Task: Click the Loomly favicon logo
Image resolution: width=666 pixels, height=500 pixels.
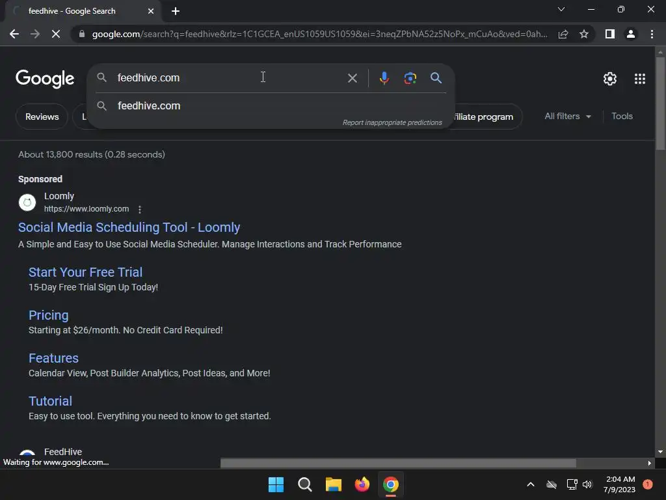Action: click(x=27, y=202)
